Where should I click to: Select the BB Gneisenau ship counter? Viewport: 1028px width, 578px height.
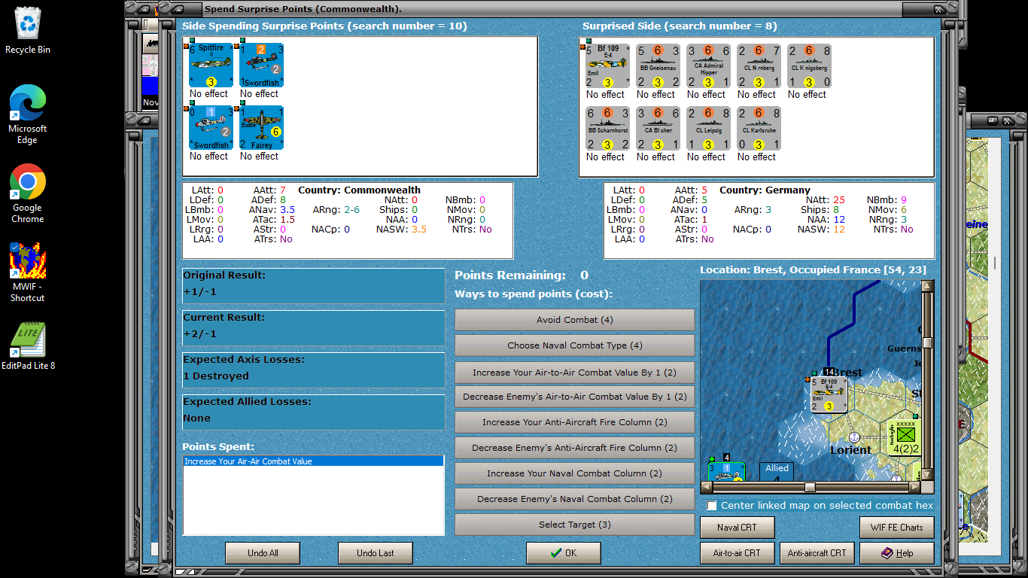[658, 66]
